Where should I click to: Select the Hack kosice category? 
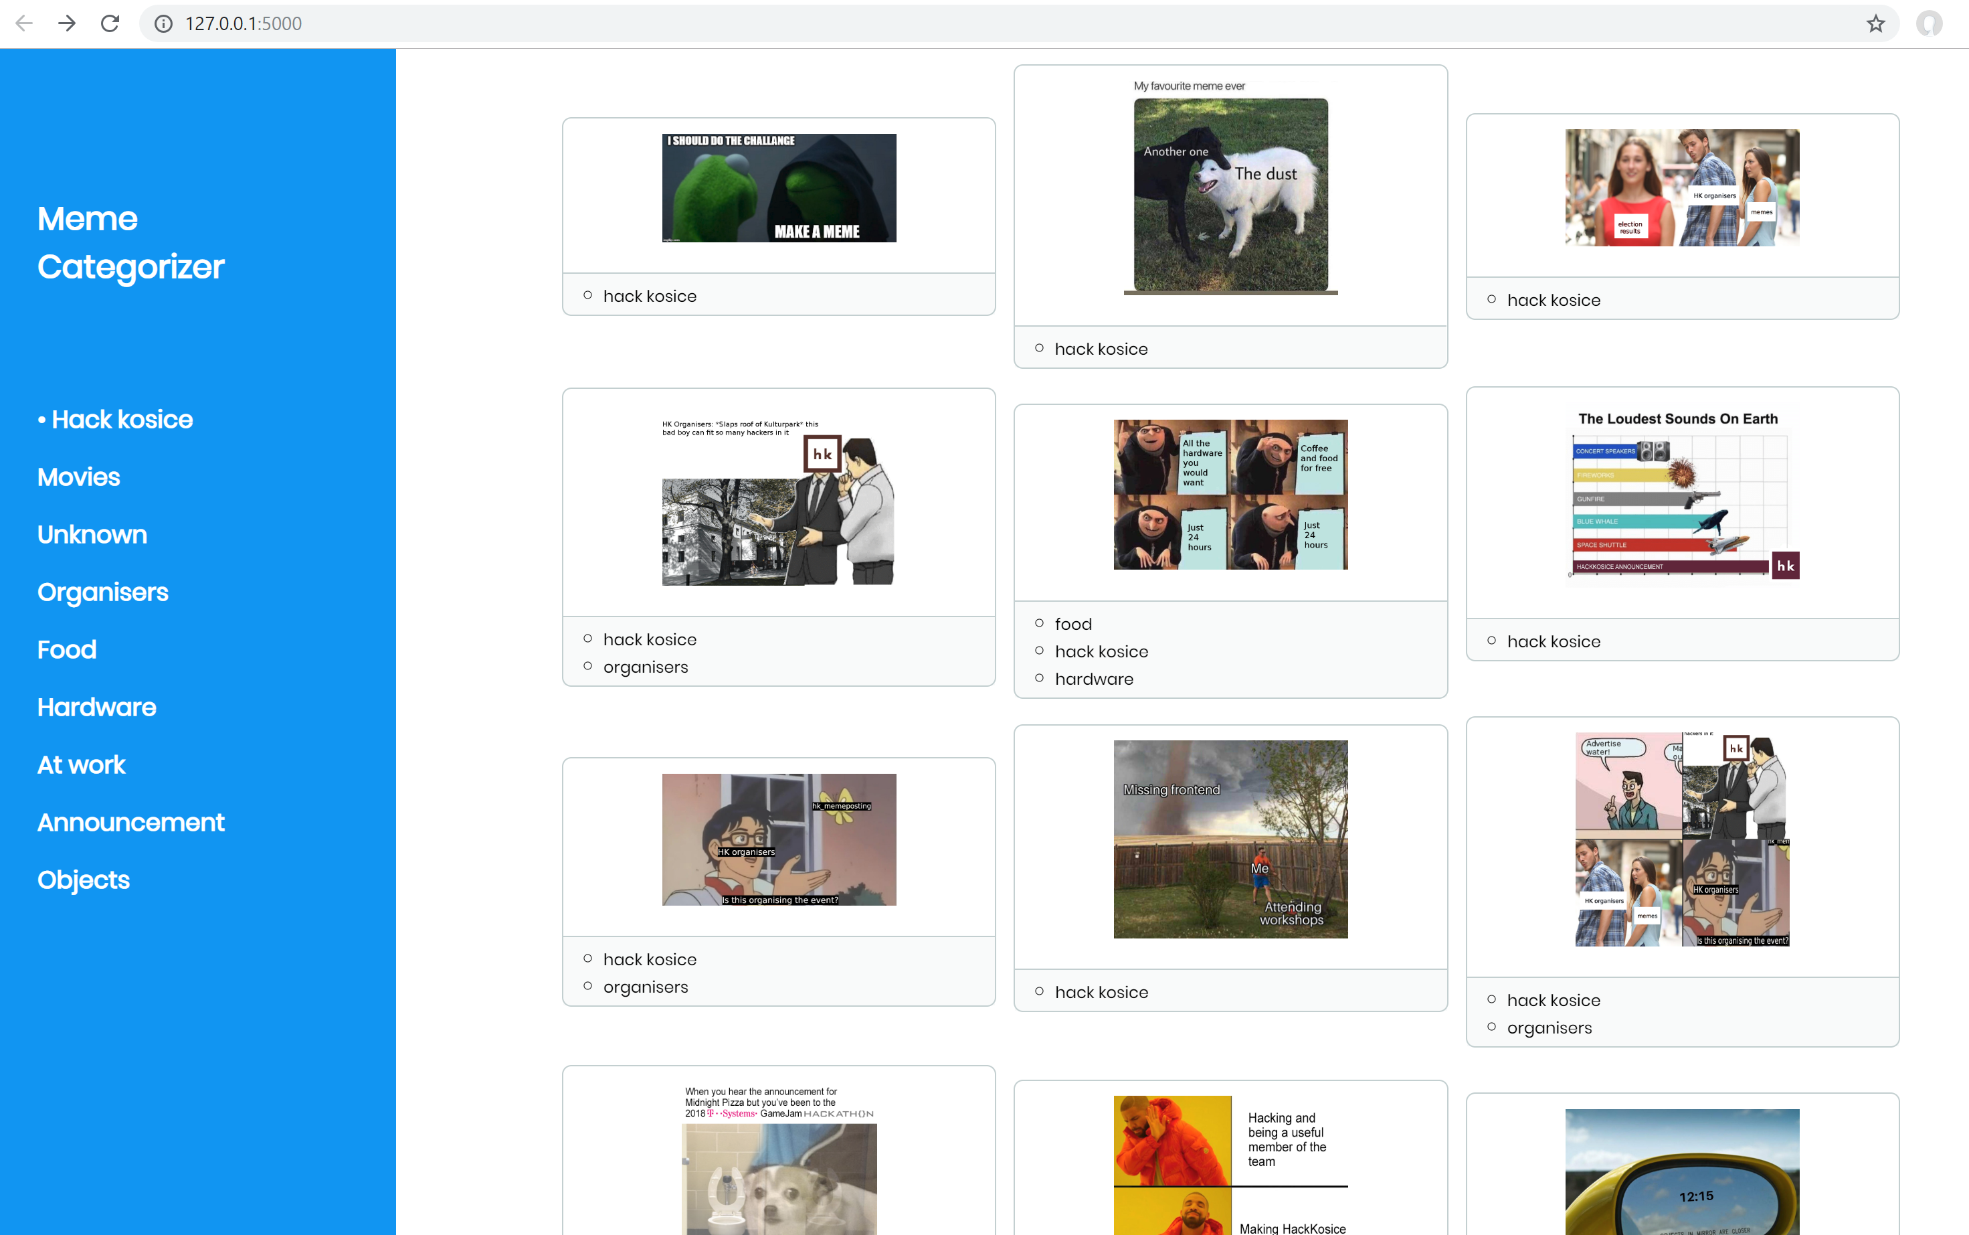pyautogui.click(x=122, y=420)
